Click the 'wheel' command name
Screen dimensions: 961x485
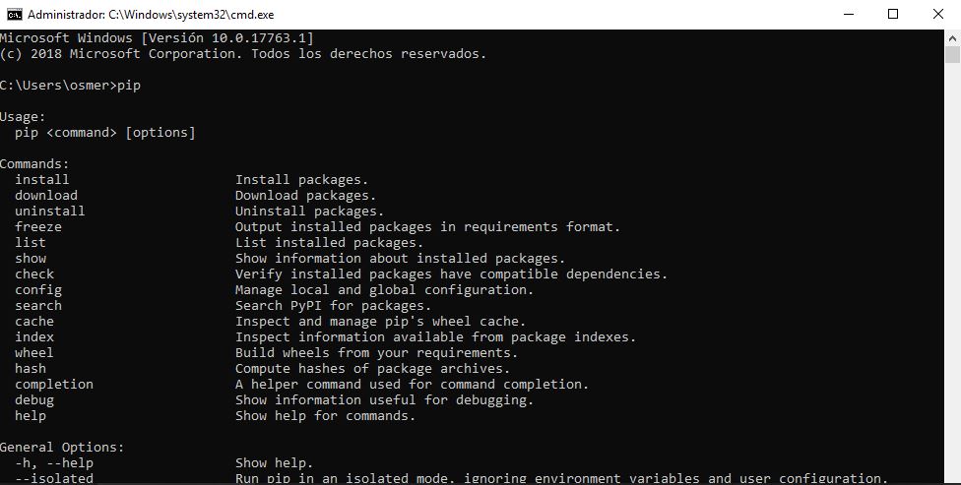click(x=34, y=352)
